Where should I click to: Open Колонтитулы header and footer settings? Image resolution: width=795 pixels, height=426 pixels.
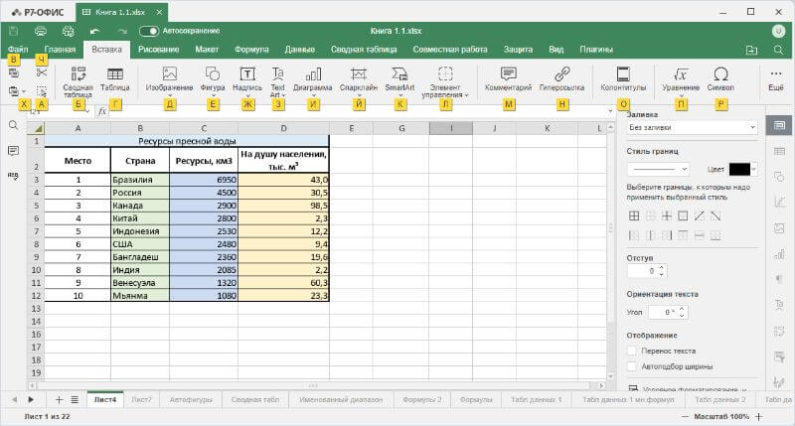pos(623,80)
